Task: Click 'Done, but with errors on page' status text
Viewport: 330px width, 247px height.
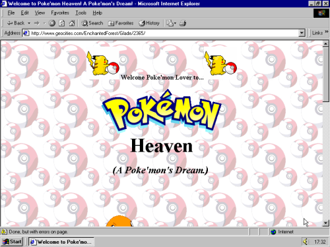Action: (x=38, y=232)
